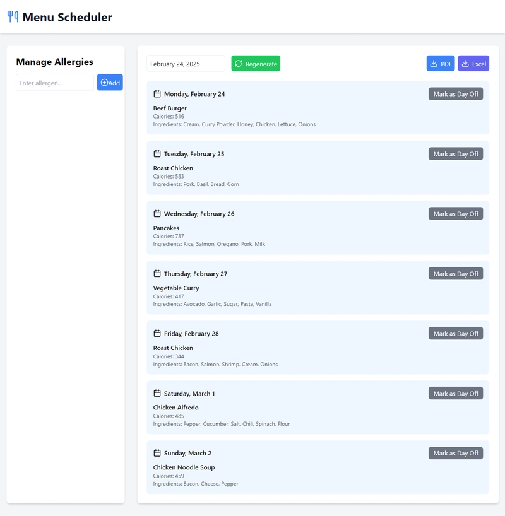Select the Vegetable Curry meal title

click(176, 288)
